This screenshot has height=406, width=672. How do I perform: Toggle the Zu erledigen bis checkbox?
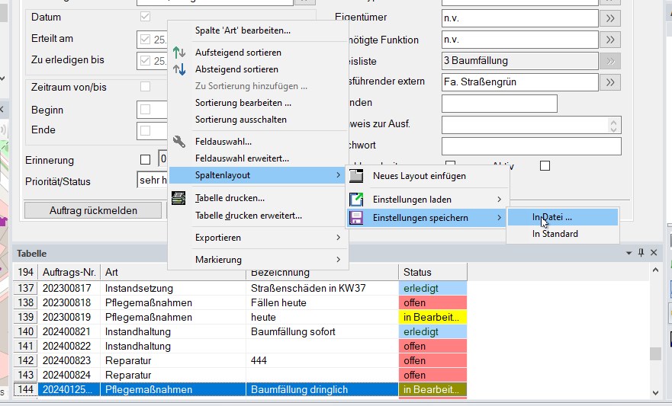click(x=145, y=61)
